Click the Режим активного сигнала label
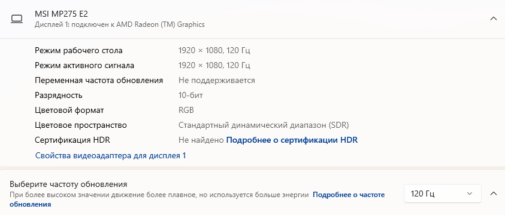This screenshot has height=215, width=505. (x=84, y=66)
